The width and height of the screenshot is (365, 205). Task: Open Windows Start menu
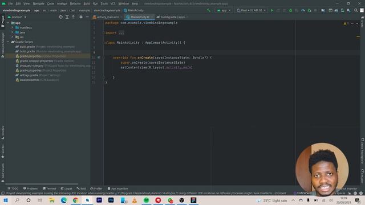6,200
